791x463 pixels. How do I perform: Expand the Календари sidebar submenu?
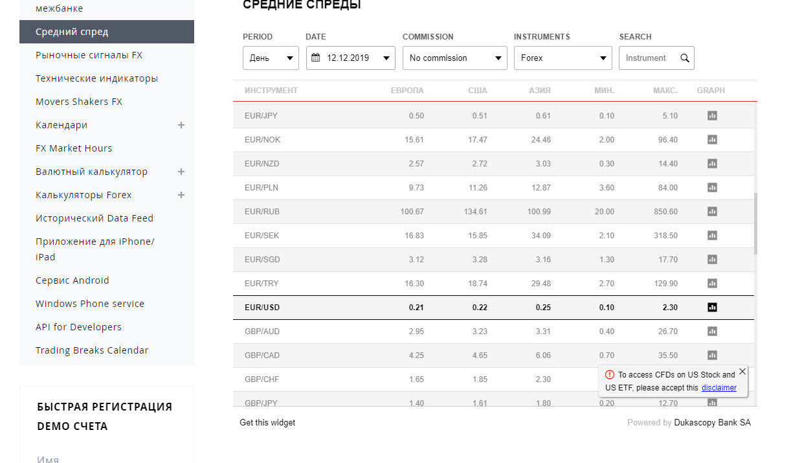(181, 125)
